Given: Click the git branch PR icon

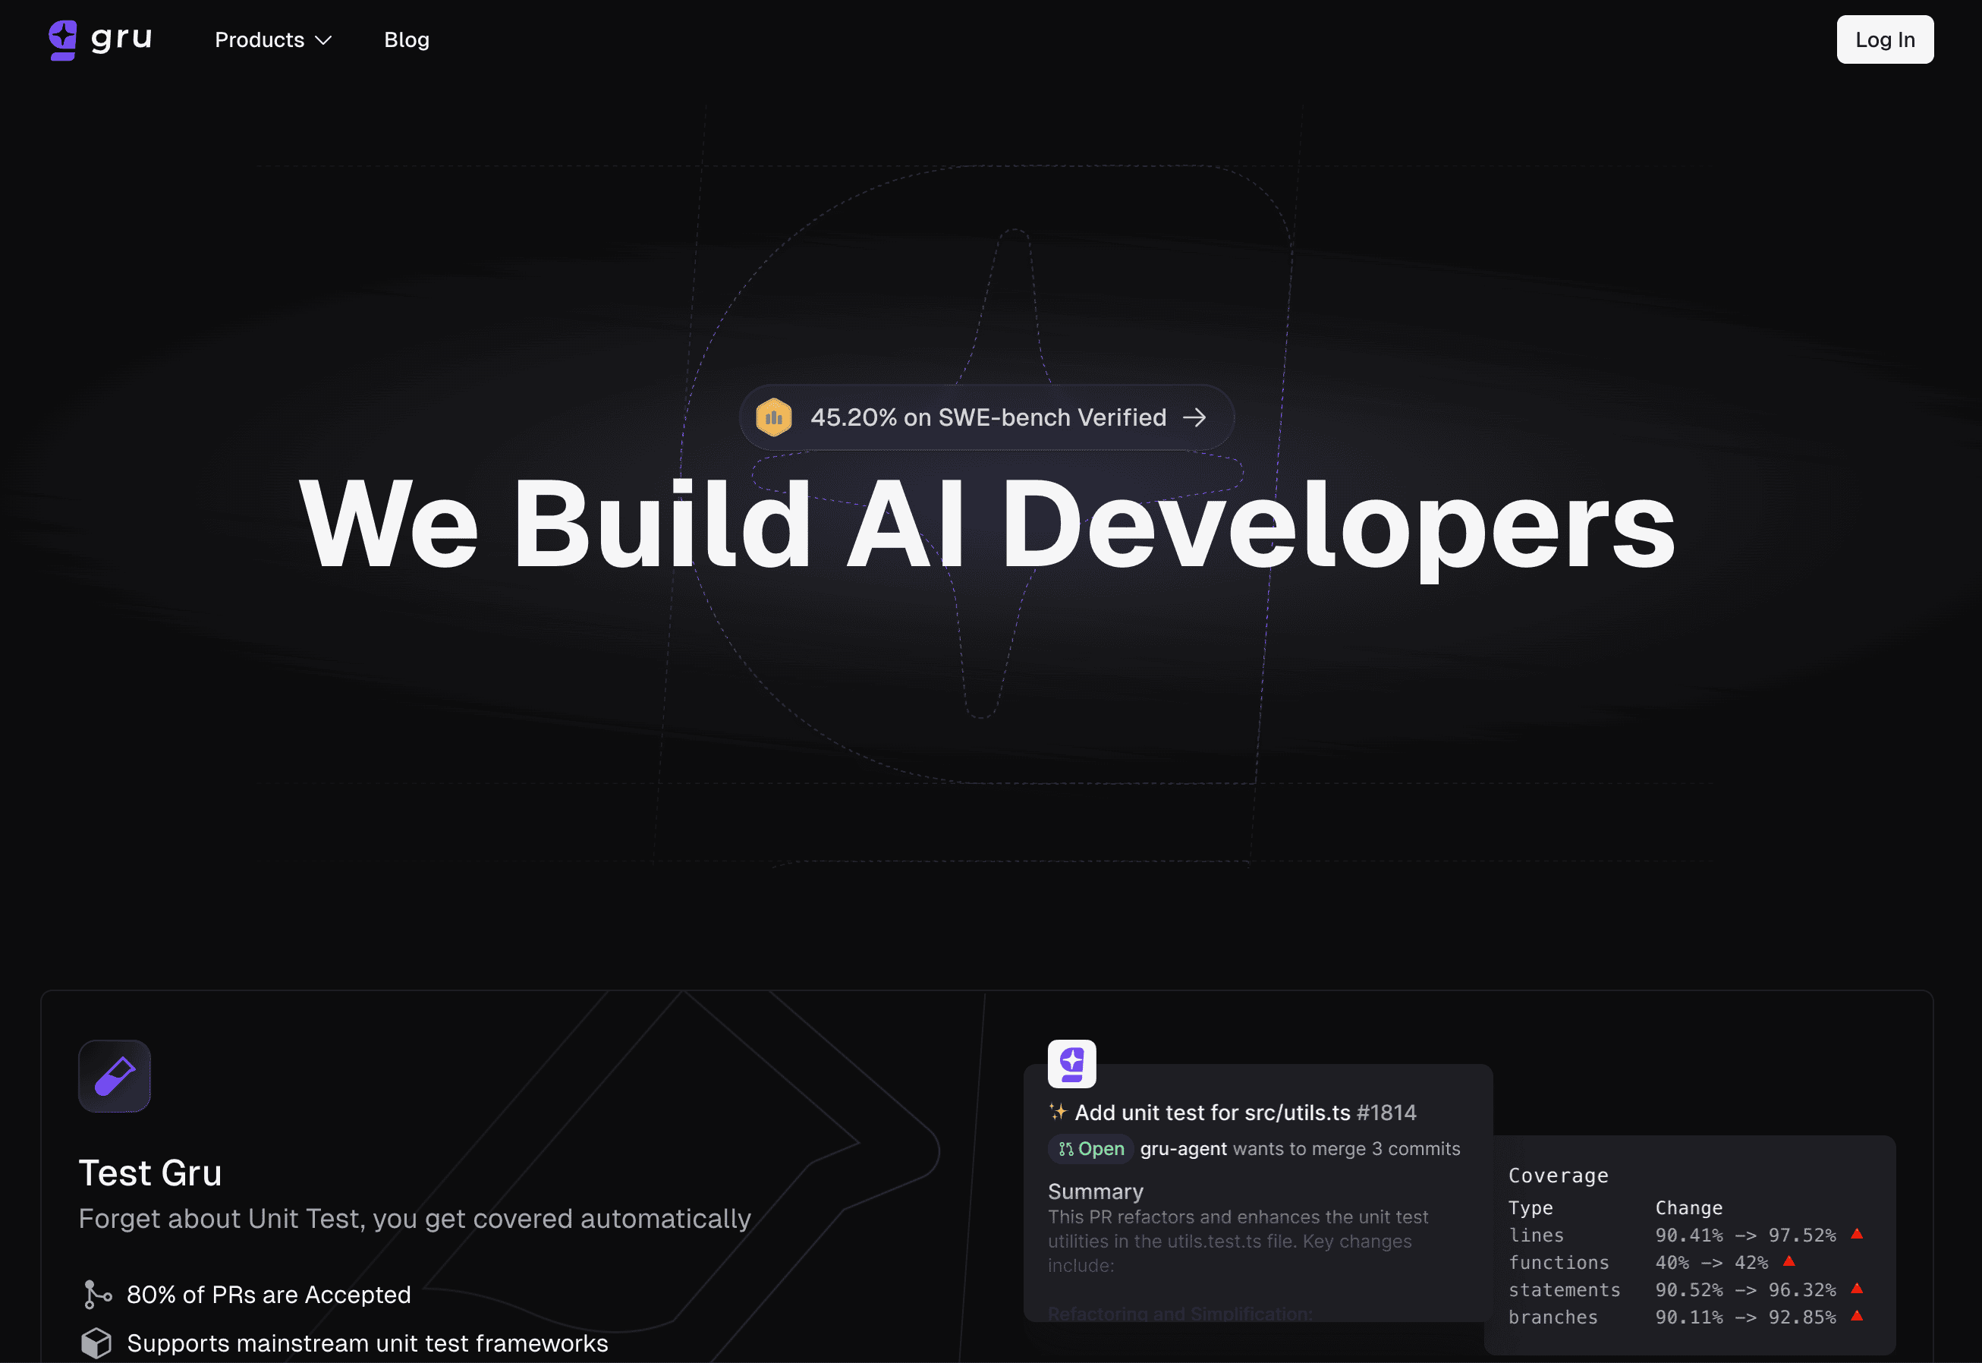Looking at the screenshot, I should tap(96, 1295).
